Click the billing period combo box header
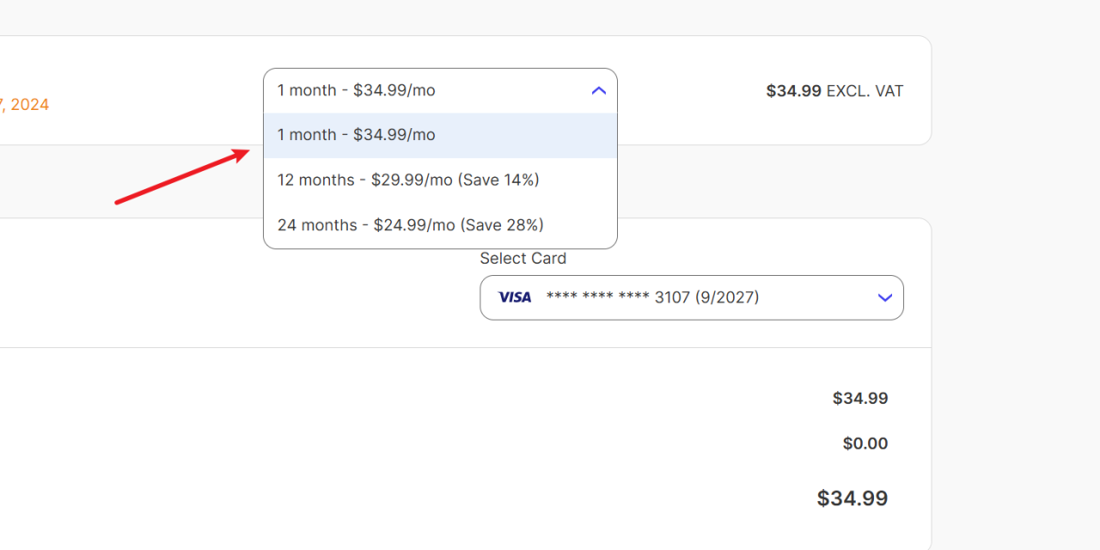 pos(430,90)
